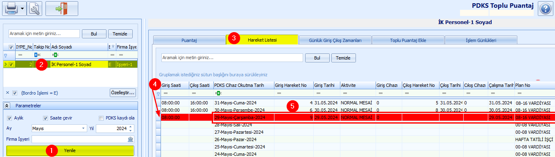555x157 pixels.
Task: Toggle the Bordro İşlemi = E filter checkbox
Action: (14, 93)
